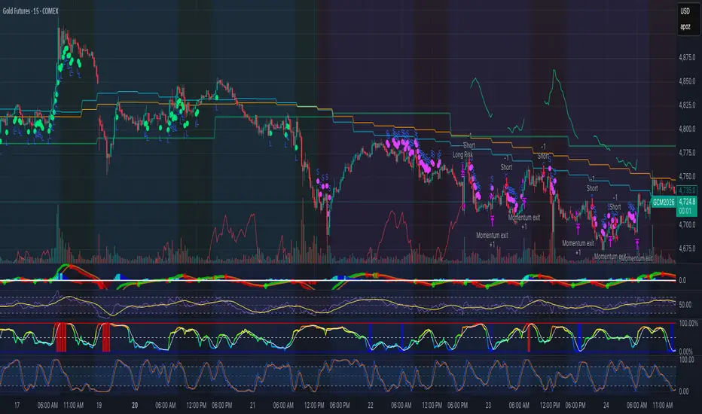Click the 4,875.0 price axis label
Image resolution: width=702 pixels, height=414 pixels.
coord(687,58)
